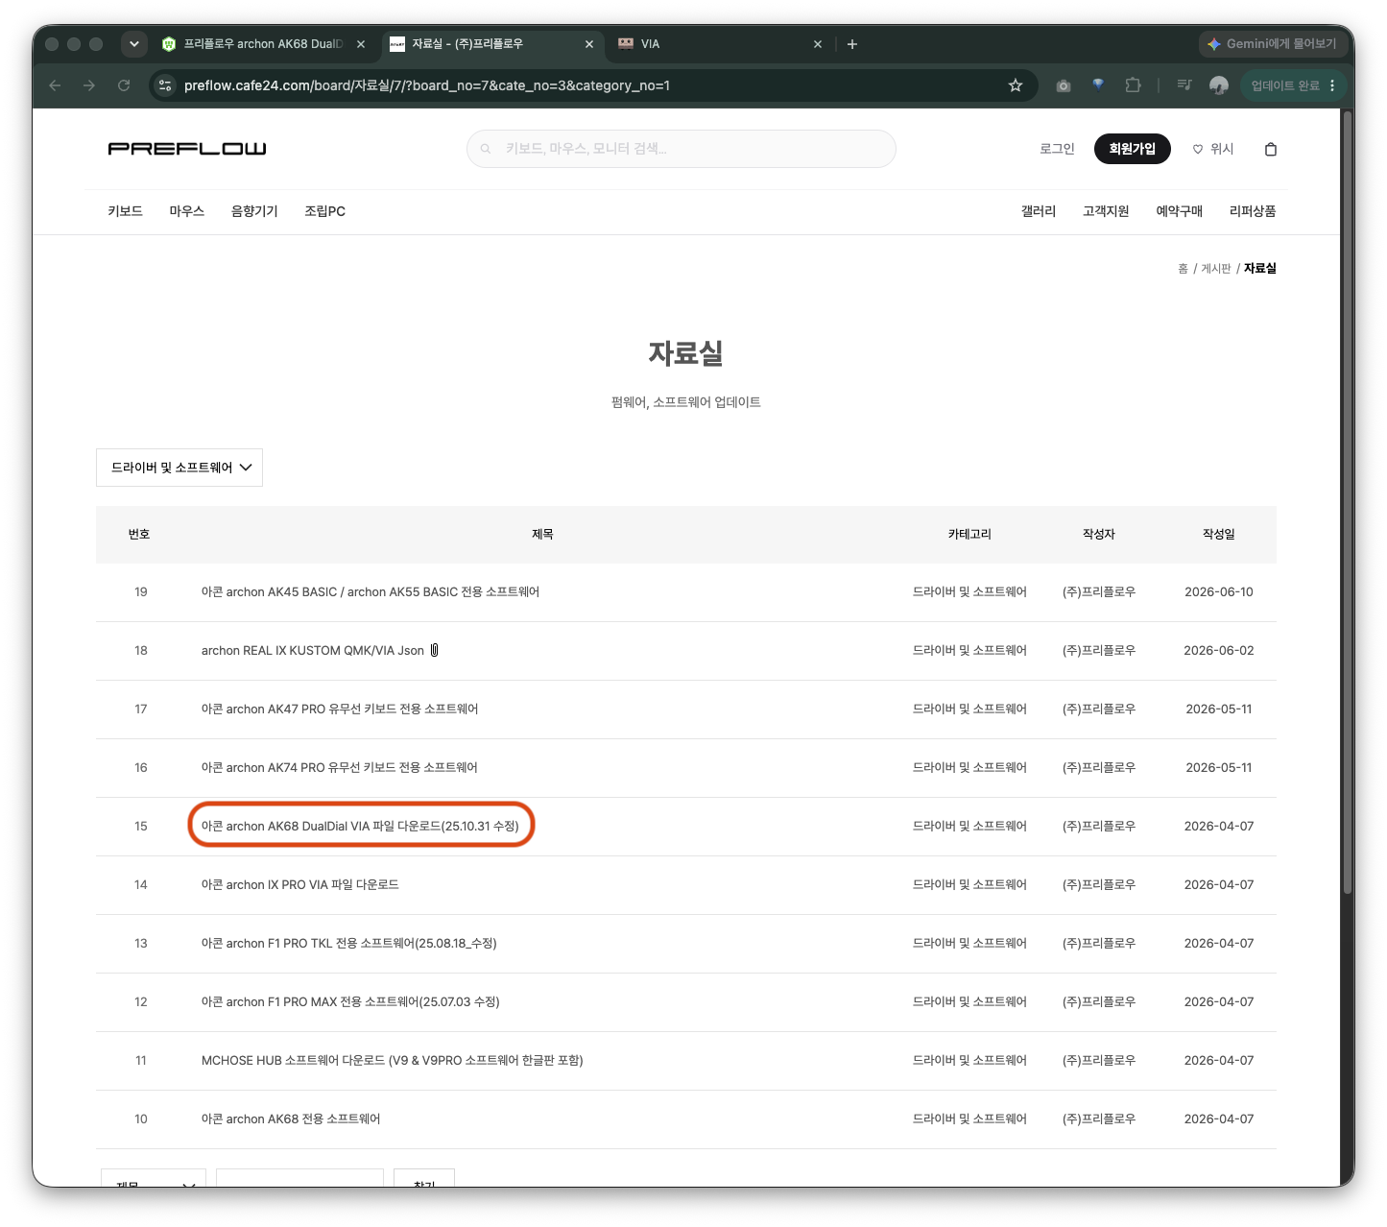1387x1227 pixels.
Task: Open the Chrome profile avatar
Action: click(1219, 85)
